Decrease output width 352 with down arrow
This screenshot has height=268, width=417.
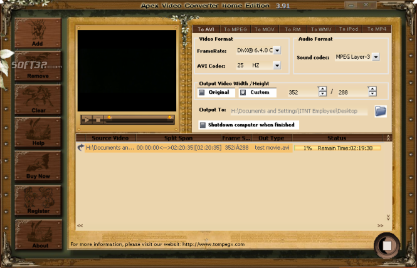(322, 94)
